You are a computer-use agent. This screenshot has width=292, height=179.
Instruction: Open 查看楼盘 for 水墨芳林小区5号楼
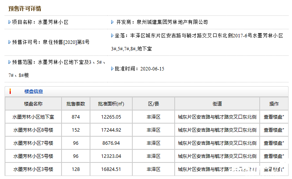[274, 156]
